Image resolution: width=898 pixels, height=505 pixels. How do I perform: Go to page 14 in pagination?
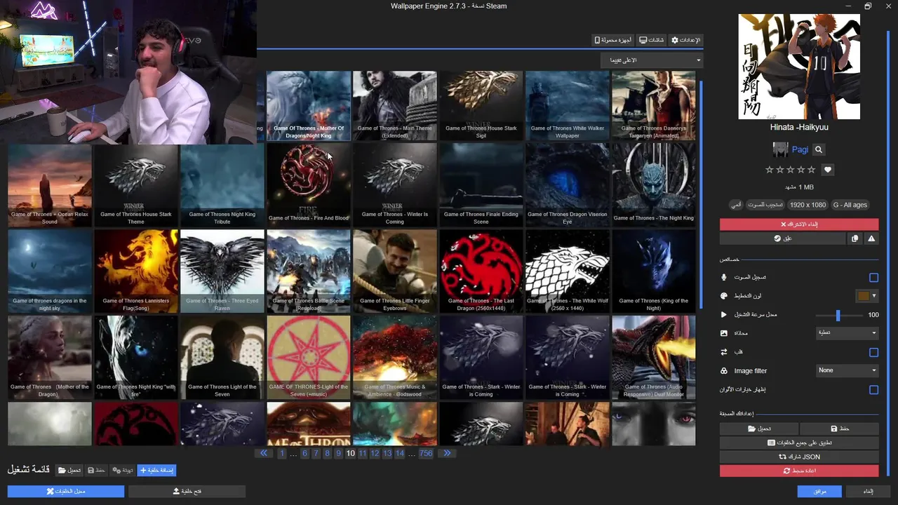(399, 454)
